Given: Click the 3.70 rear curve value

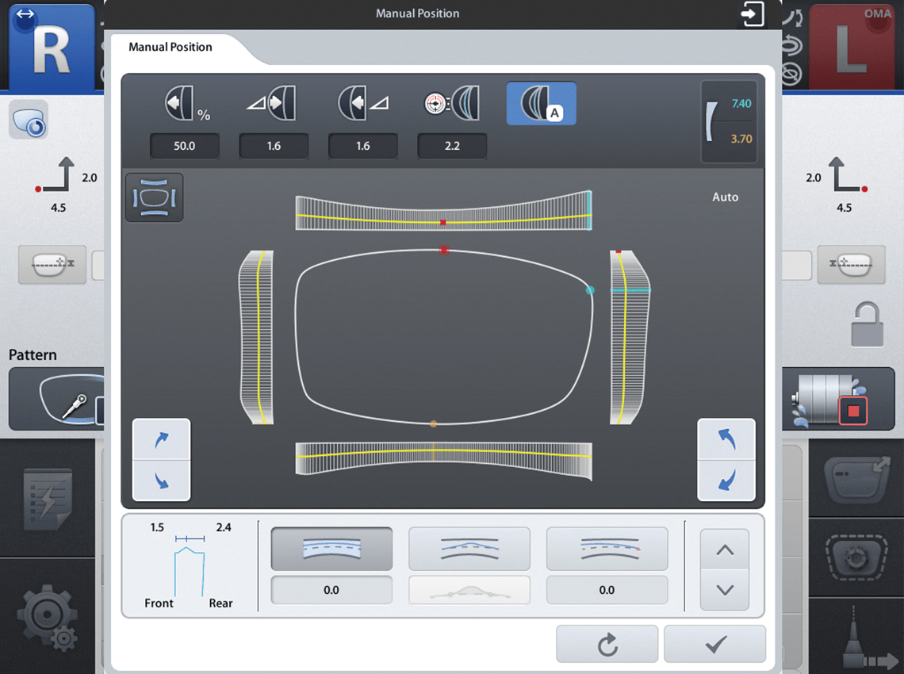Looking at the screenshot, I should (741, 139).
